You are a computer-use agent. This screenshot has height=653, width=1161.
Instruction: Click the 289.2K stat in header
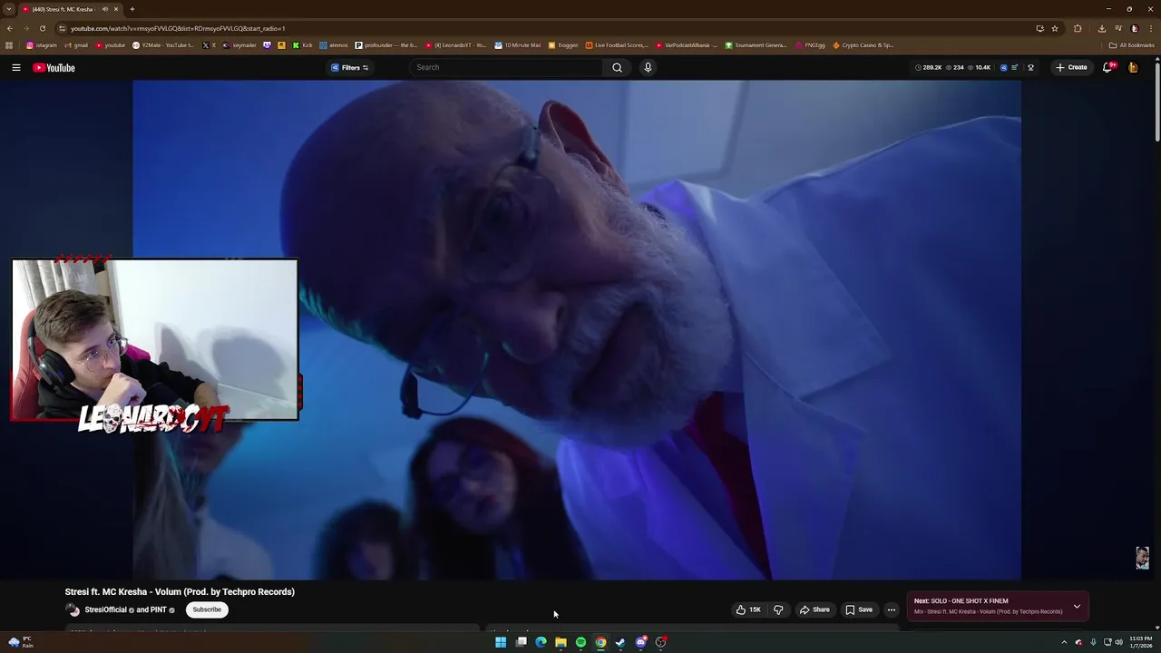pos(928,67)
